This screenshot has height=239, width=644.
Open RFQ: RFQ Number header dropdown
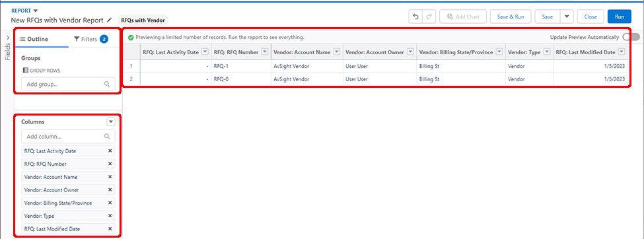pyautogui.click(x=265, y=52)
